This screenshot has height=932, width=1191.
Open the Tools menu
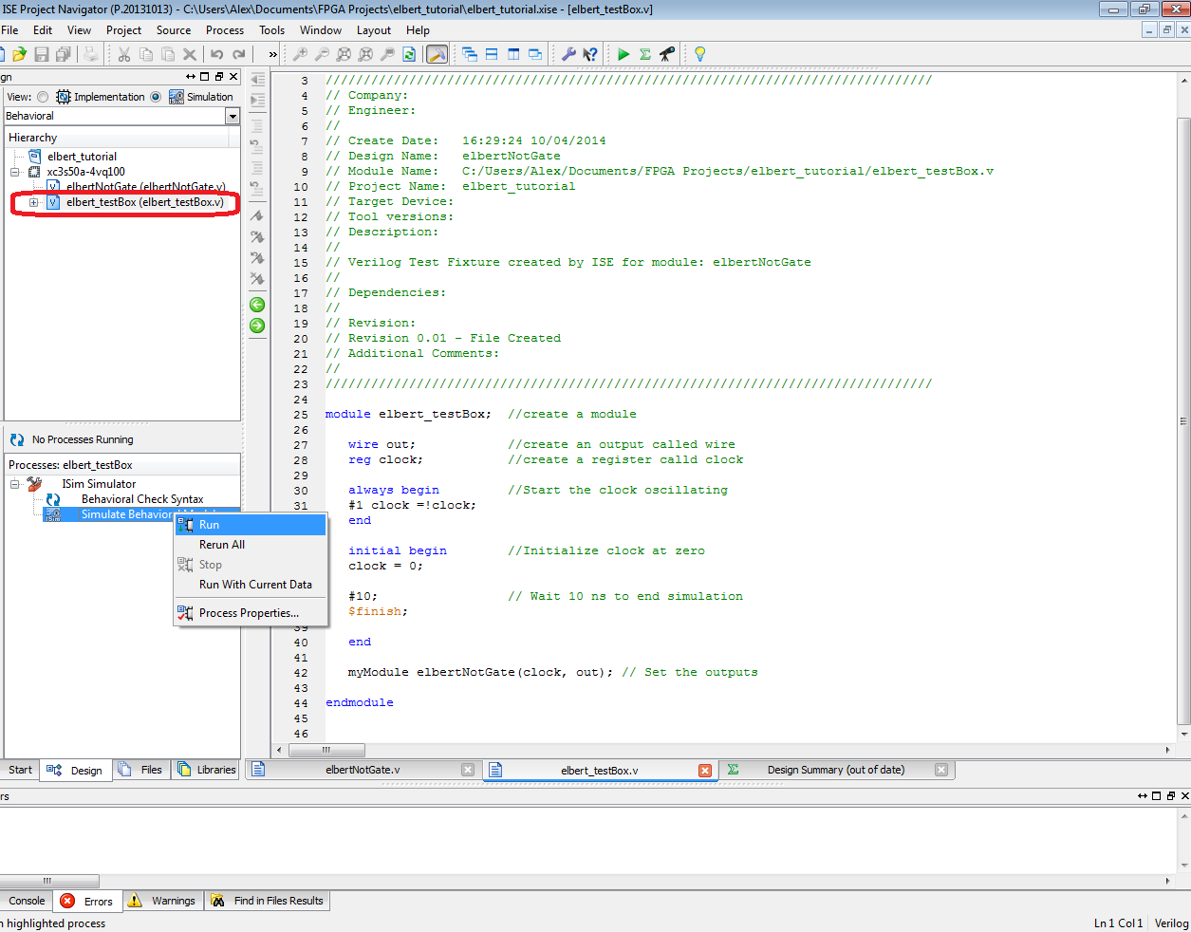(272, 30)
